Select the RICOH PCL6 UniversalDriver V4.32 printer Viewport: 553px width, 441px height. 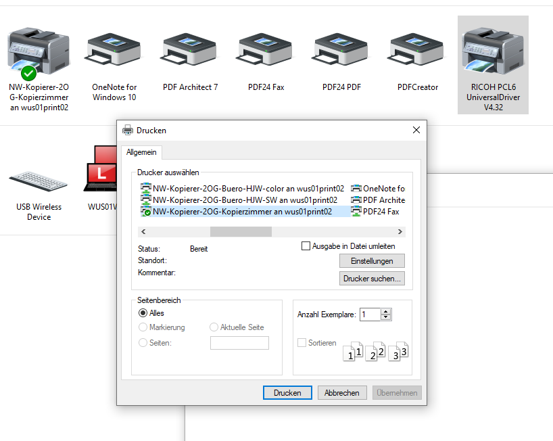tap(493, 64)
